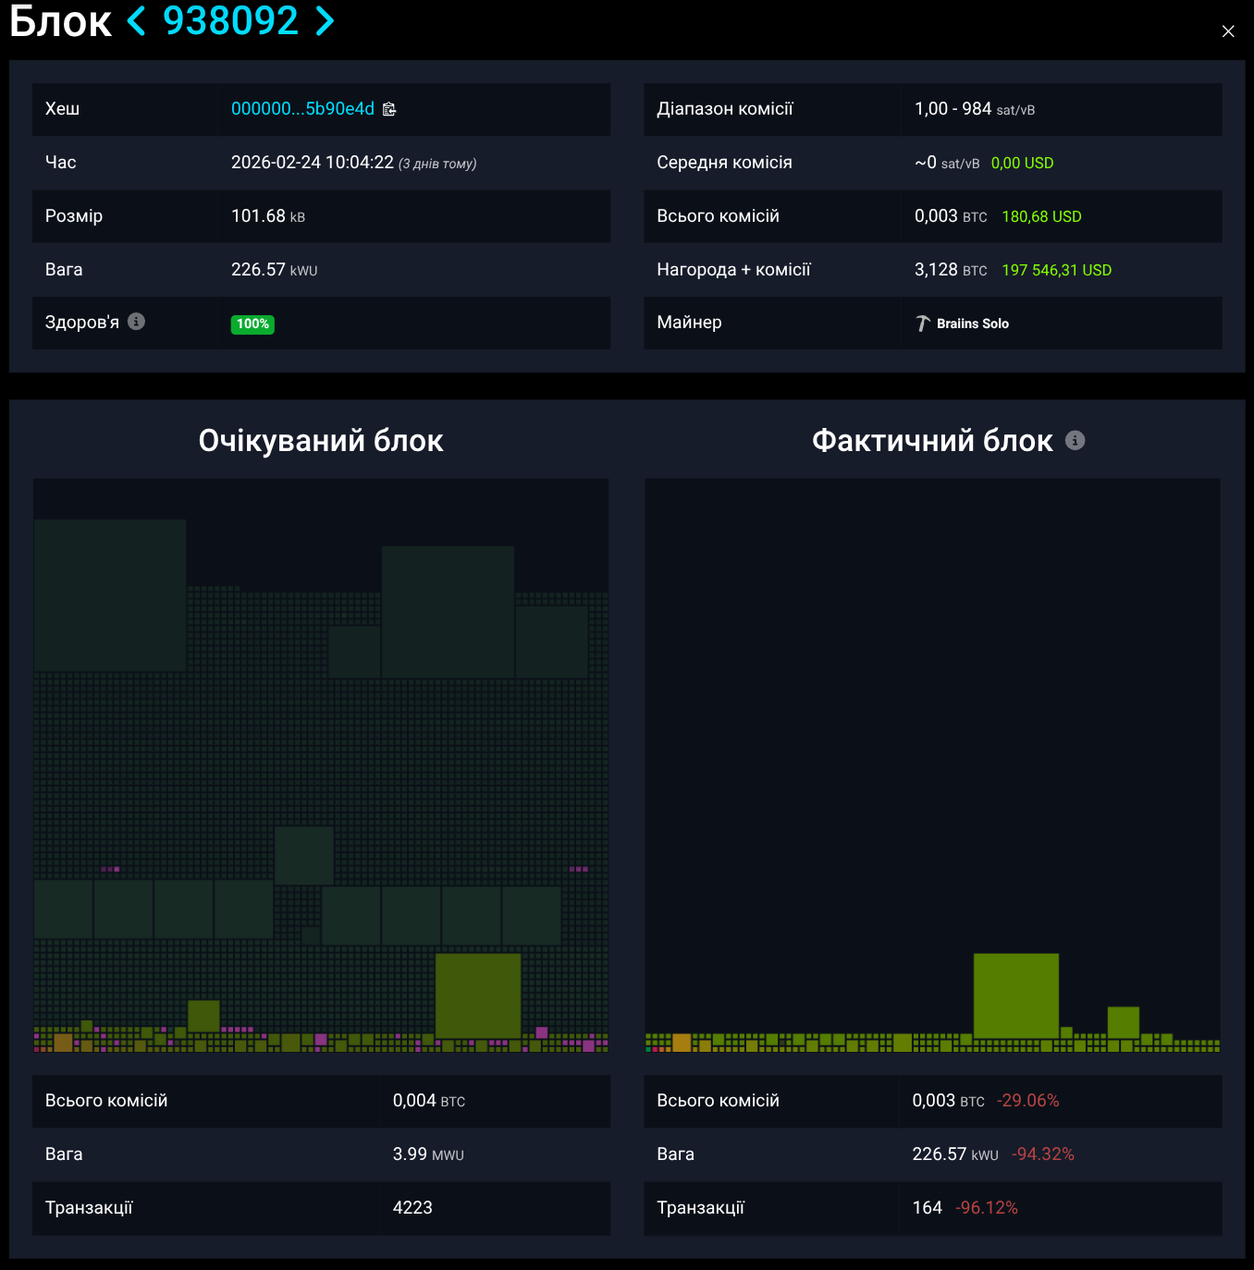Select top-left largest dark transaction in Очікуваний блок

coord(110,594)
